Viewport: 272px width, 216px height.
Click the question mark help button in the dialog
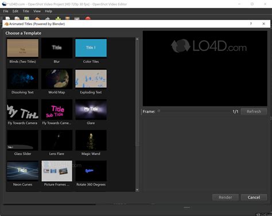pos(251,23)
